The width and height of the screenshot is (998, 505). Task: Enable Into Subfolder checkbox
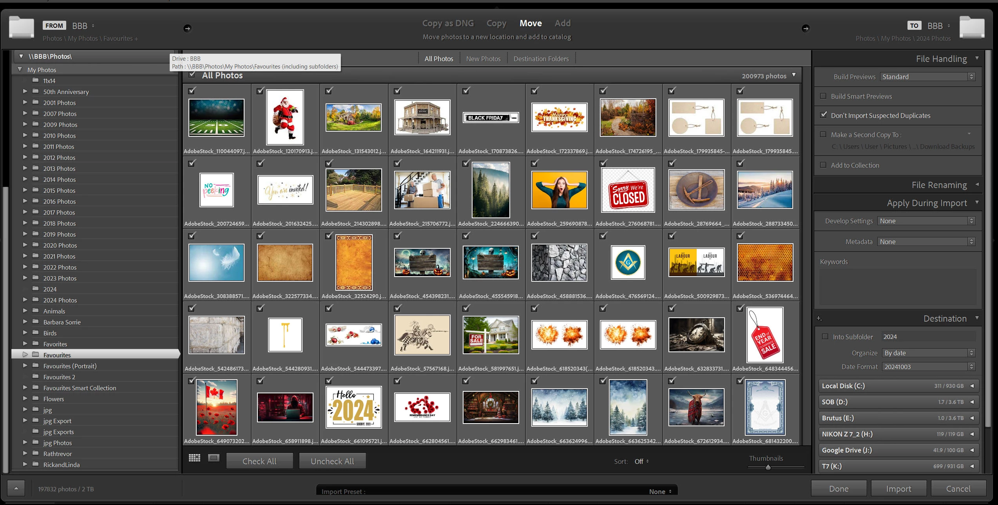pos(825,337)
